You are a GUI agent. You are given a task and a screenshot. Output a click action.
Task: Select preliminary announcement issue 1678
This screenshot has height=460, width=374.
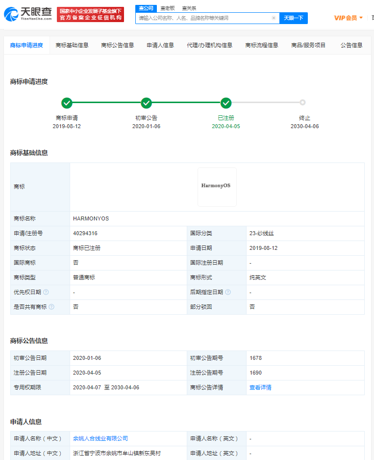(x=256, y=358)
